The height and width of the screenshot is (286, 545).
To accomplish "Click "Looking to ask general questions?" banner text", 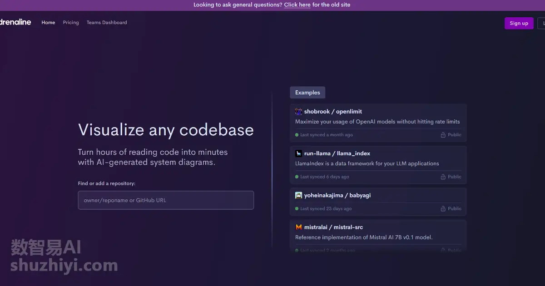I will tap(238, 5).
